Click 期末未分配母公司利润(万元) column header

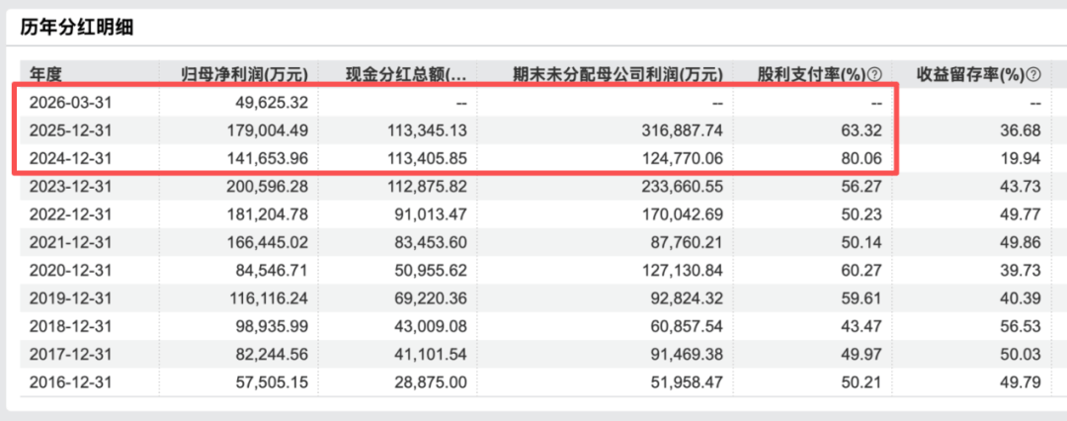point(617,75)
